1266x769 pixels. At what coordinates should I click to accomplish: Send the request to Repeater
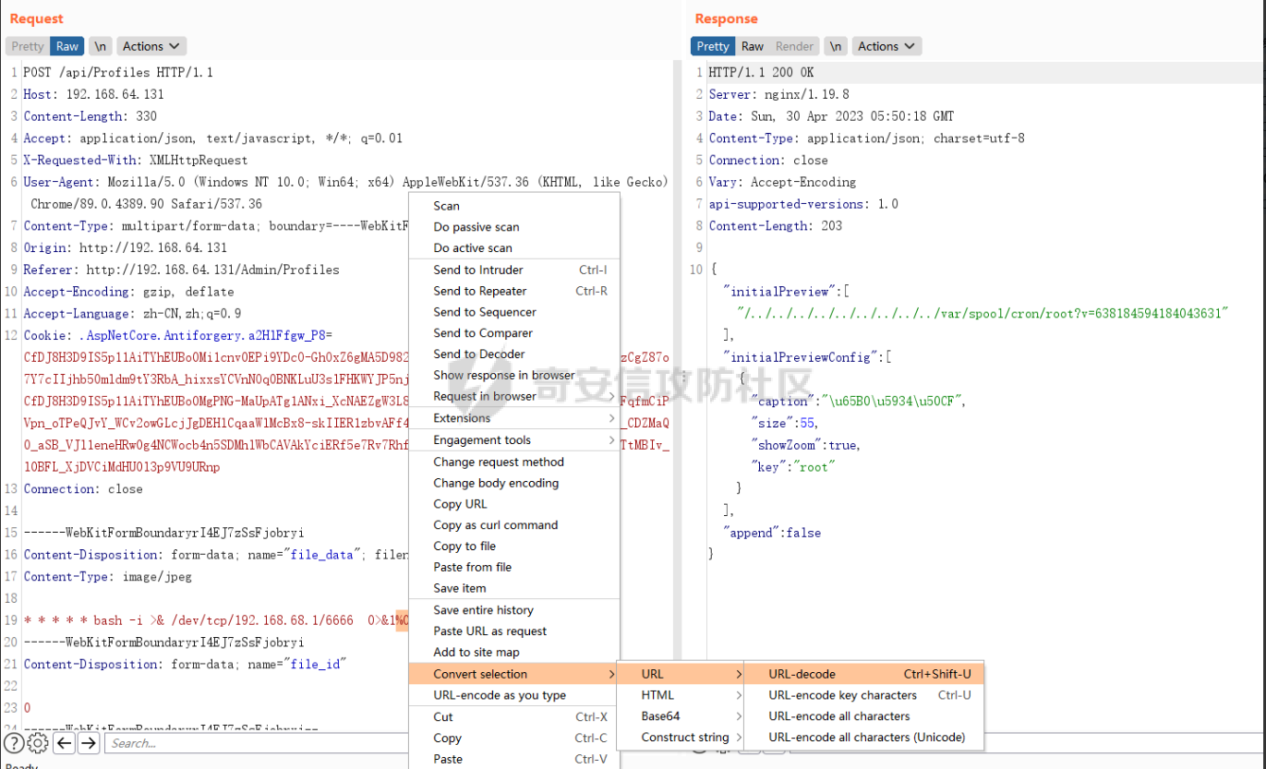tap(514, 292)
